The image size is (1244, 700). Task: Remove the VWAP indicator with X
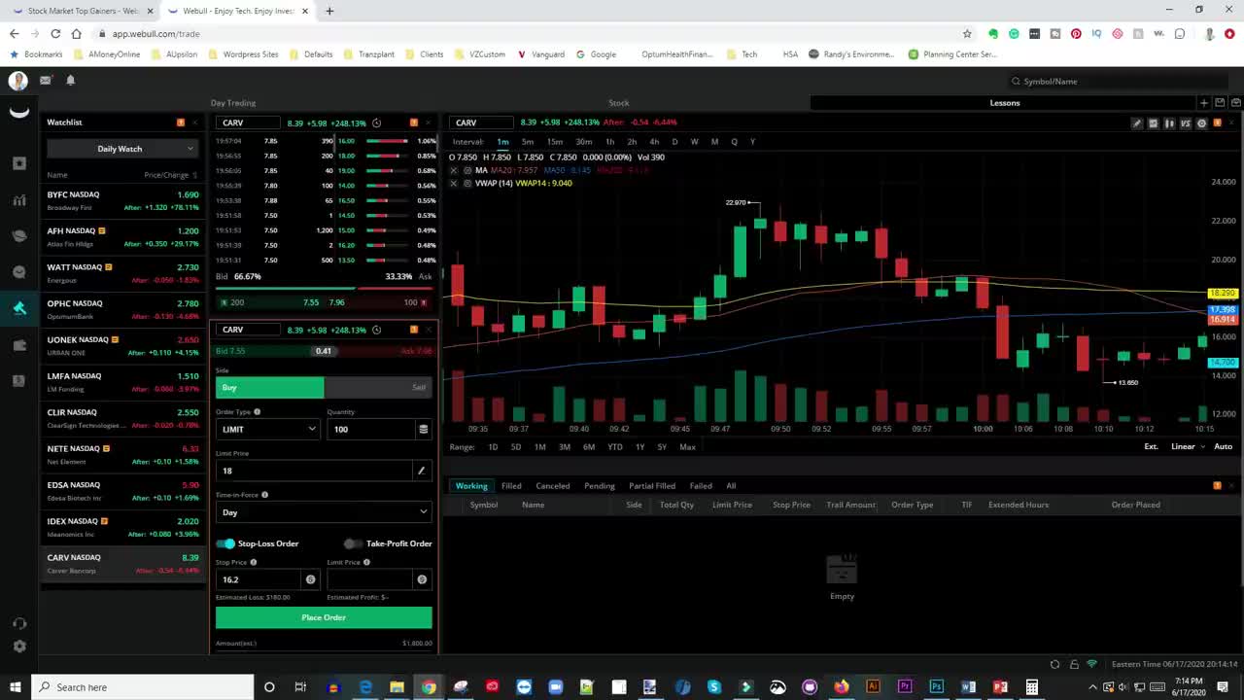453,183
